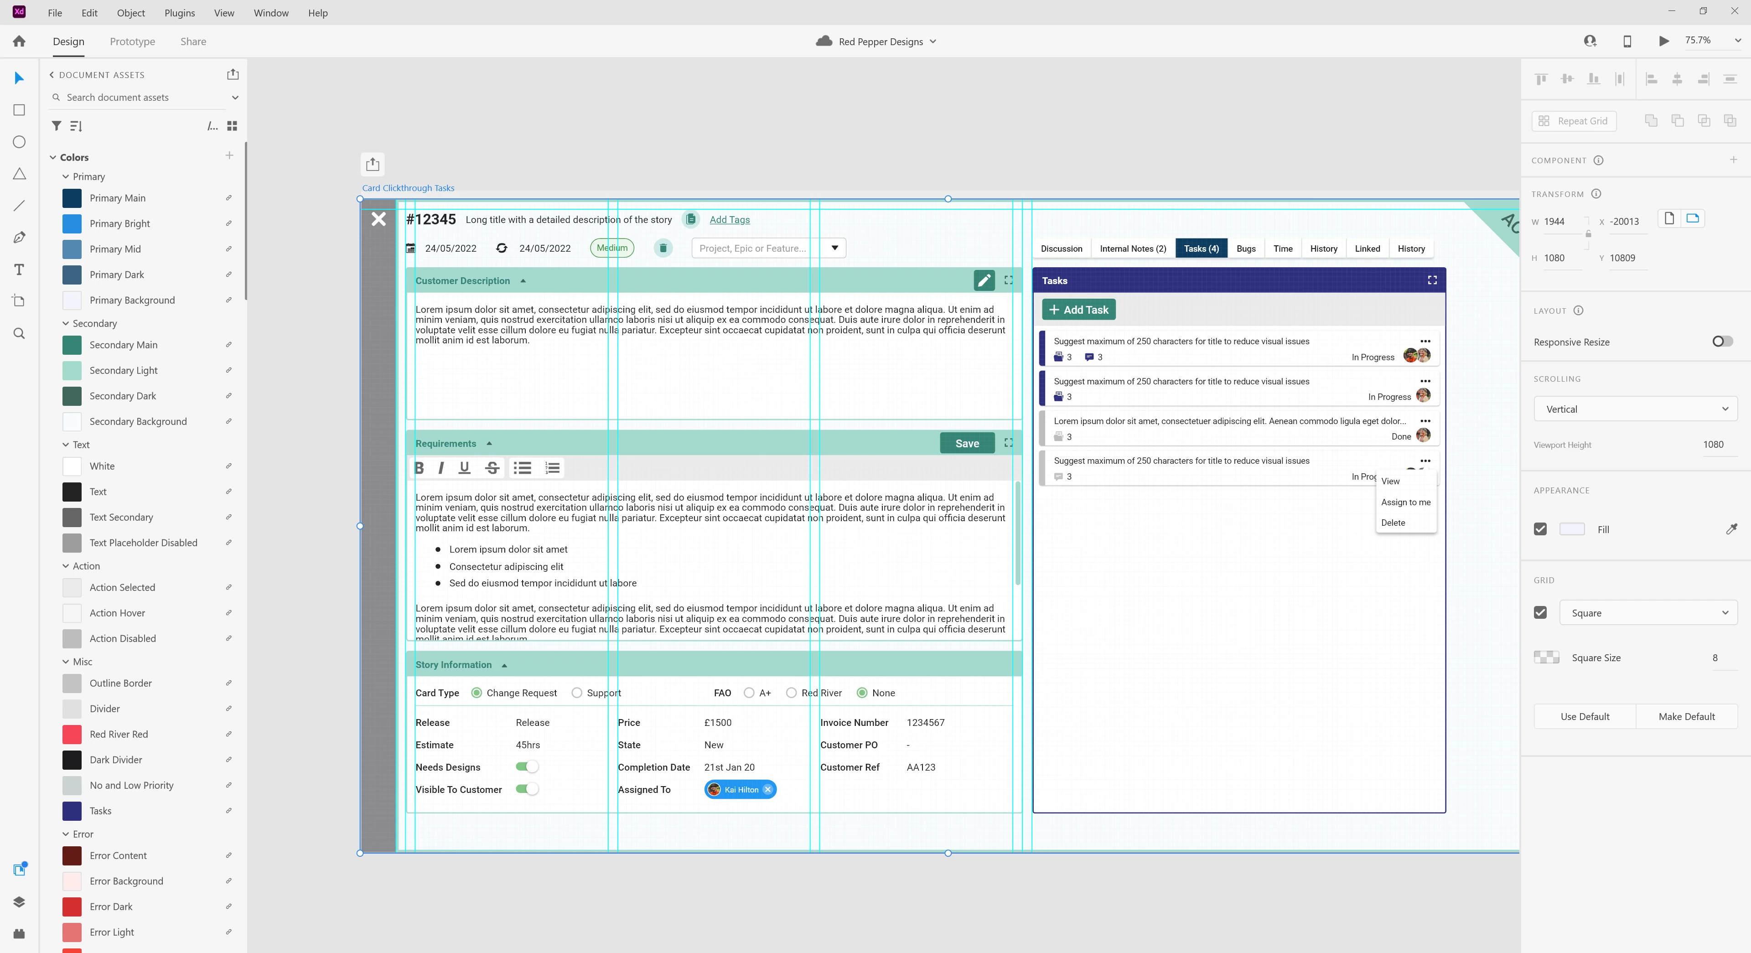Collapse the Secondary colors group
This screenshot has width=1751, height=953.
(x=66, y=324)
